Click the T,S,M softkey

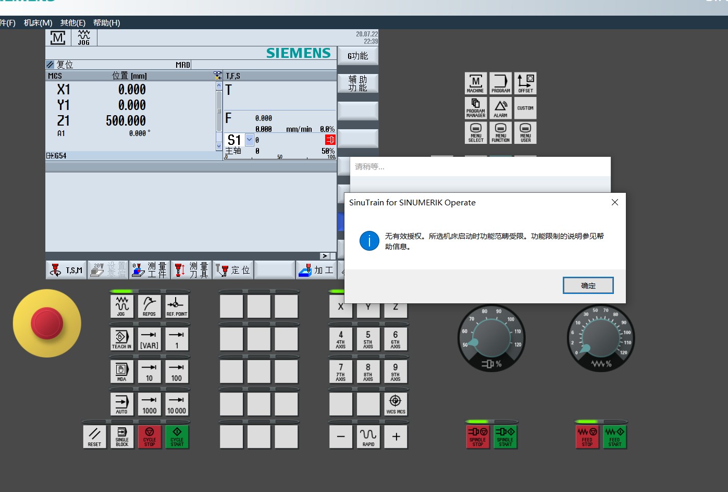pyautogui.click(x=66, y=269)
